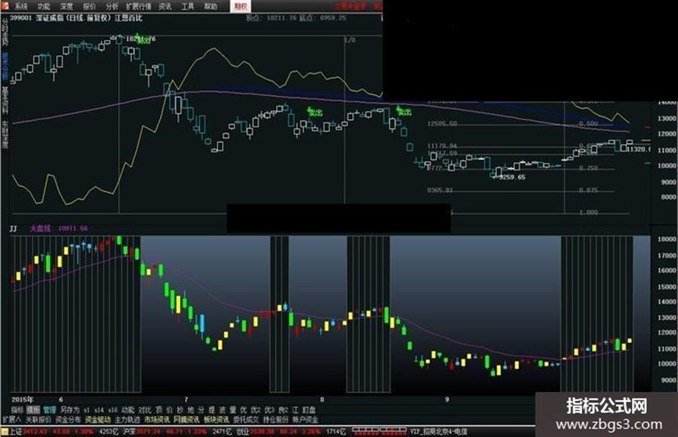The width and height of the screenshot is (678, 437).
Task: Click the 指标 button in bottom toolbar
Action: click(x=17, y=409)
